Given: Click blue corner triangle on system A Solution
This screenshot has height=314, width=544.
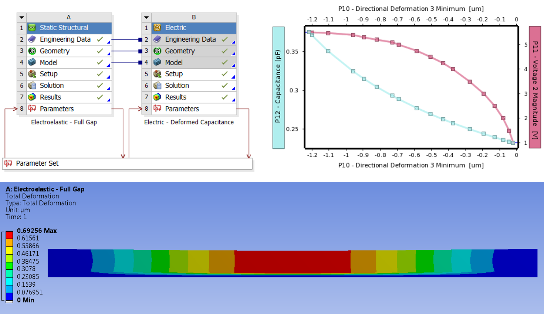Looking at the screenshot, I should 109,88.
